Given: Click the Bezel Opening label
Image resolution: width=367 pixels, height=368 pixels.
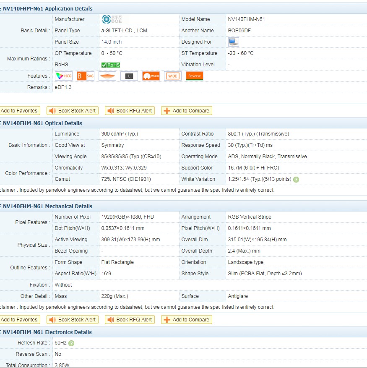Looking at the screenshot, I should [71, 251].
